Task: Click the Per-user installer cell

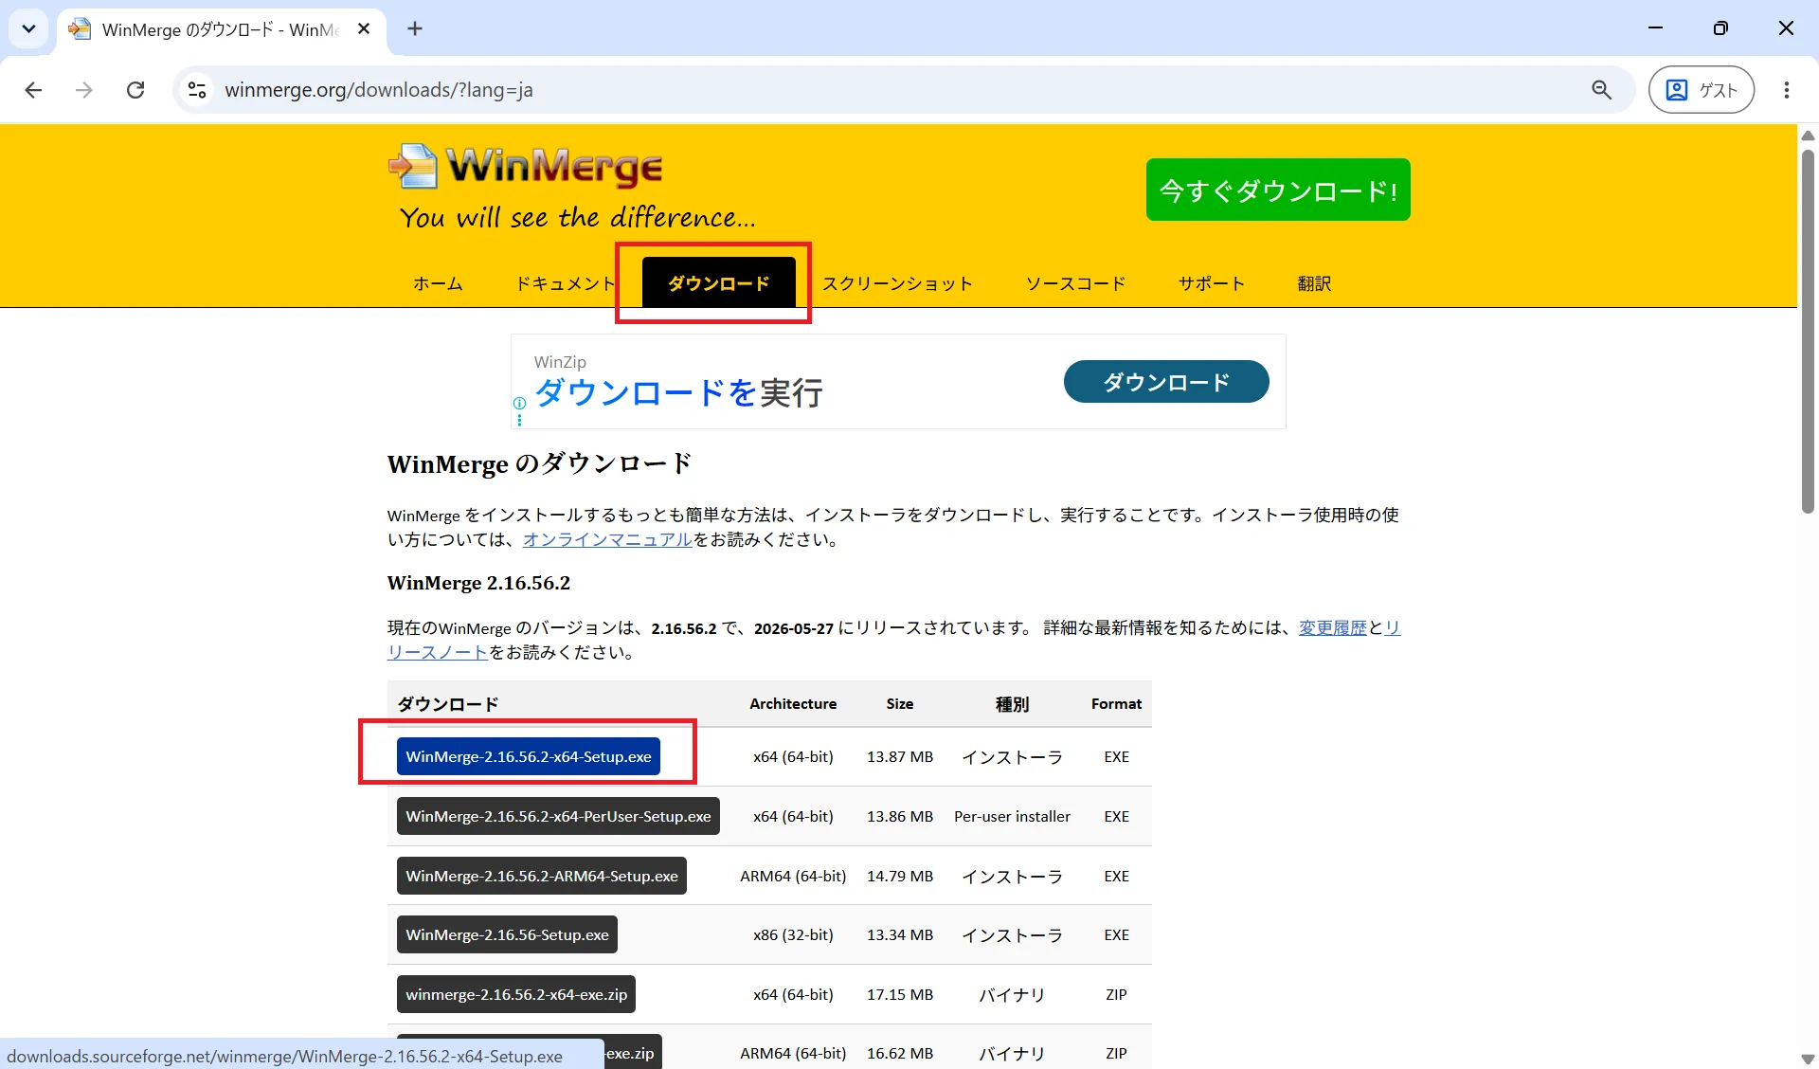Action: click(x=1012, y=817)
